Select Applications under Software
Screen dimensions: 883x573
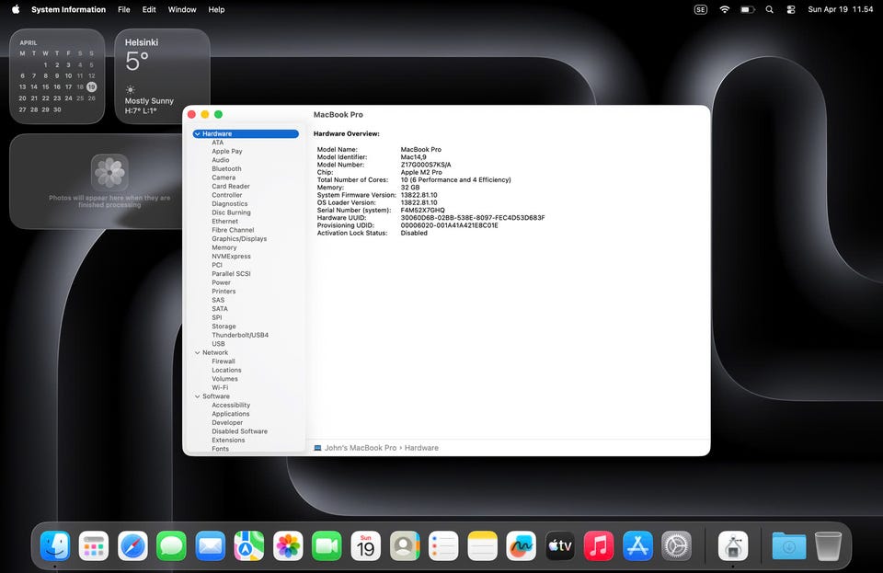(x=230, y=414)
